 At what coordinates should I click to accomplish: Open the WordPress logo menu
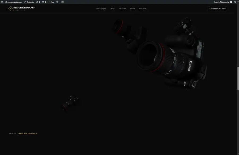(2, 2)
